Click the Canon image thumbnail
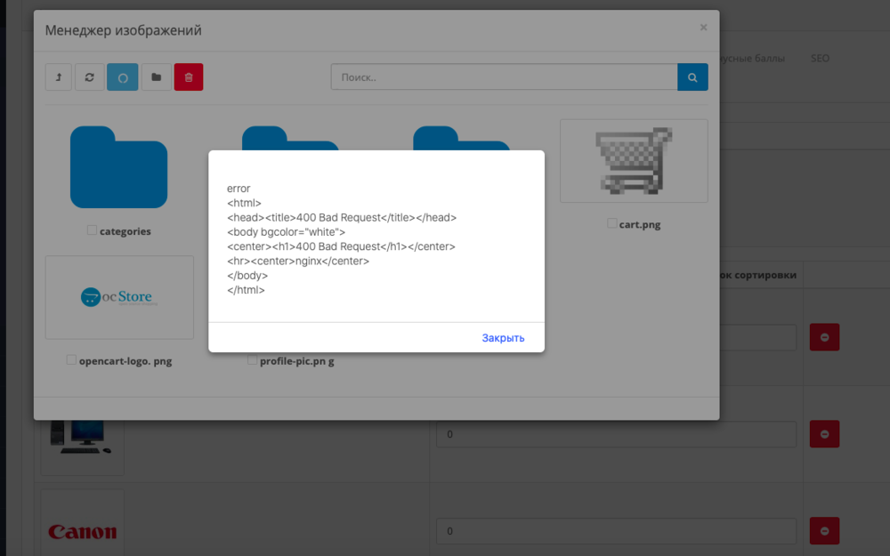Image resolution: width=890 pixels, height=556 pixels. (x=82, y=531)
